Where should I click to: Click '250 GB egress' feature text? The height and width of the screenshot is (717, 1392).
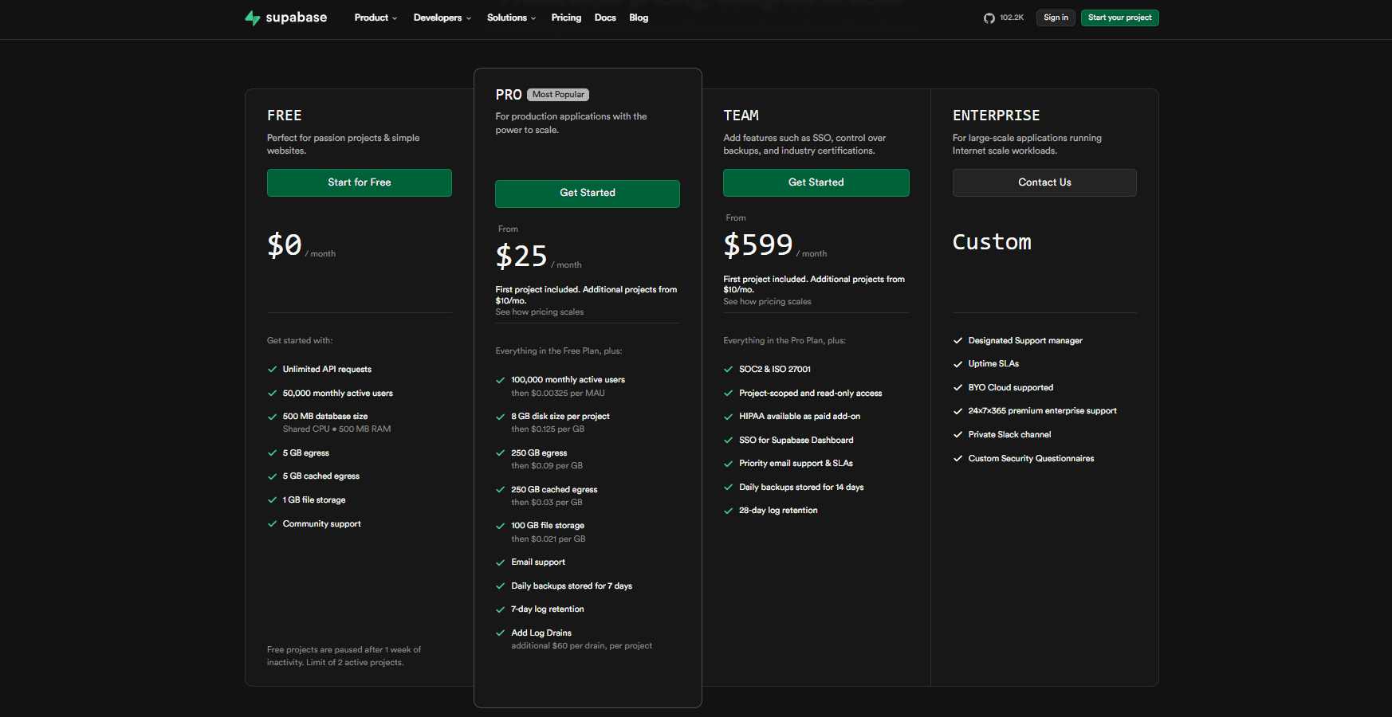(539, 453)
